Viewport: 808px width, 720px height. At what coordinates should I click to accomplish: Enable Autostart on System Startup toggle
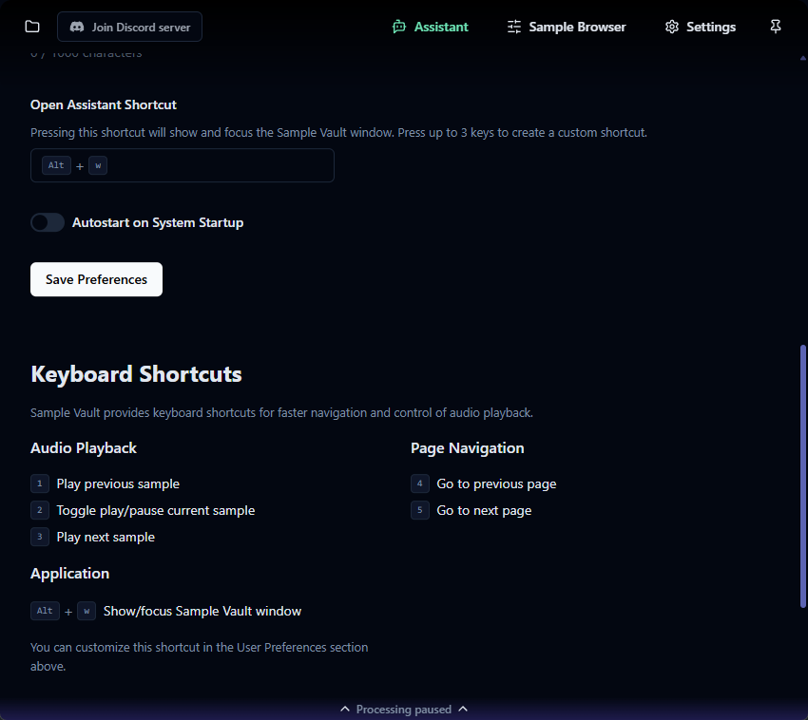coord(48,222)
